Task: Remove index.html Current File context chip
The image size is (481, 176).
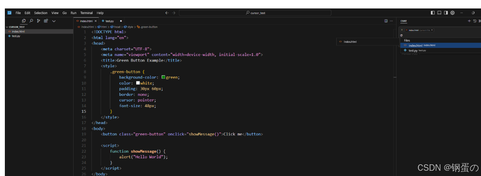Action: click(432, 30)
